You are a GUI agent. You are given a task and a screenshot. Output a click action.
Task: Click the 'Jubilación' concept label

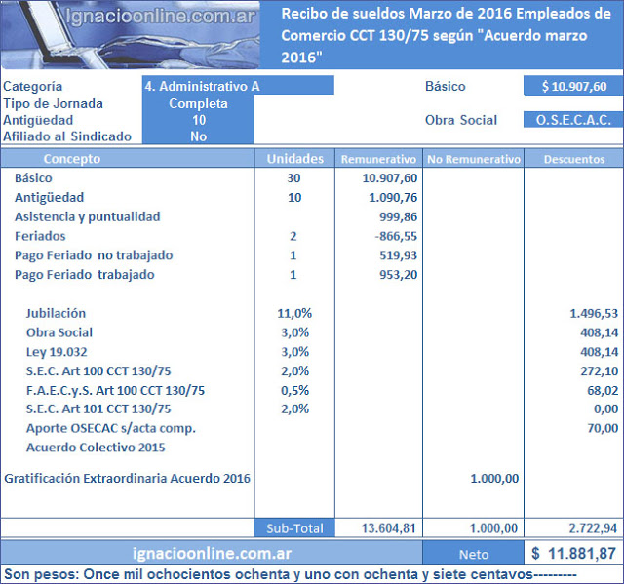(56, 313)
